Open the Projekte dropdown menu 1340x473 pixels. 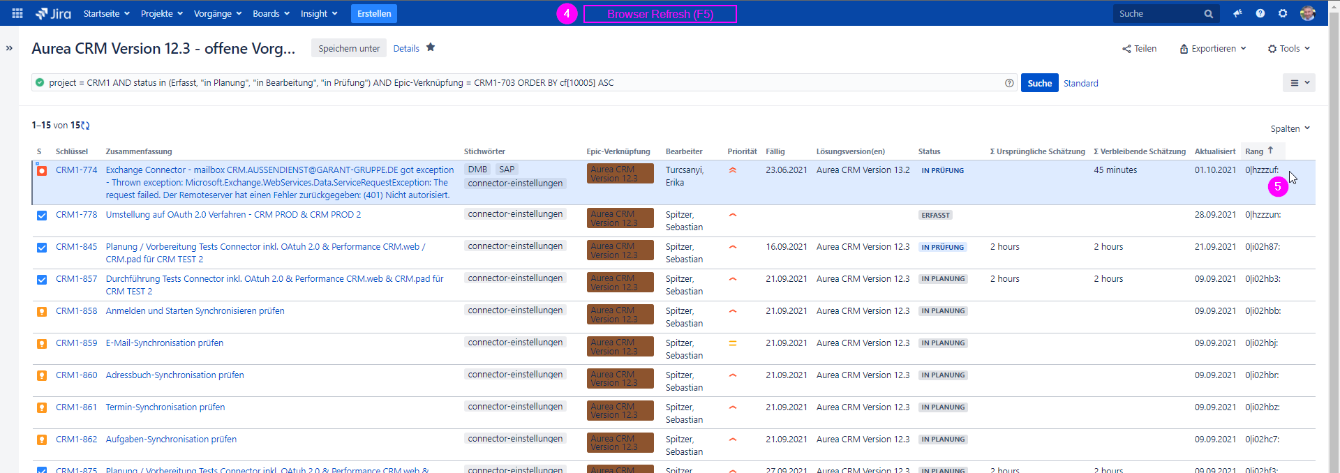click(162, 13)
